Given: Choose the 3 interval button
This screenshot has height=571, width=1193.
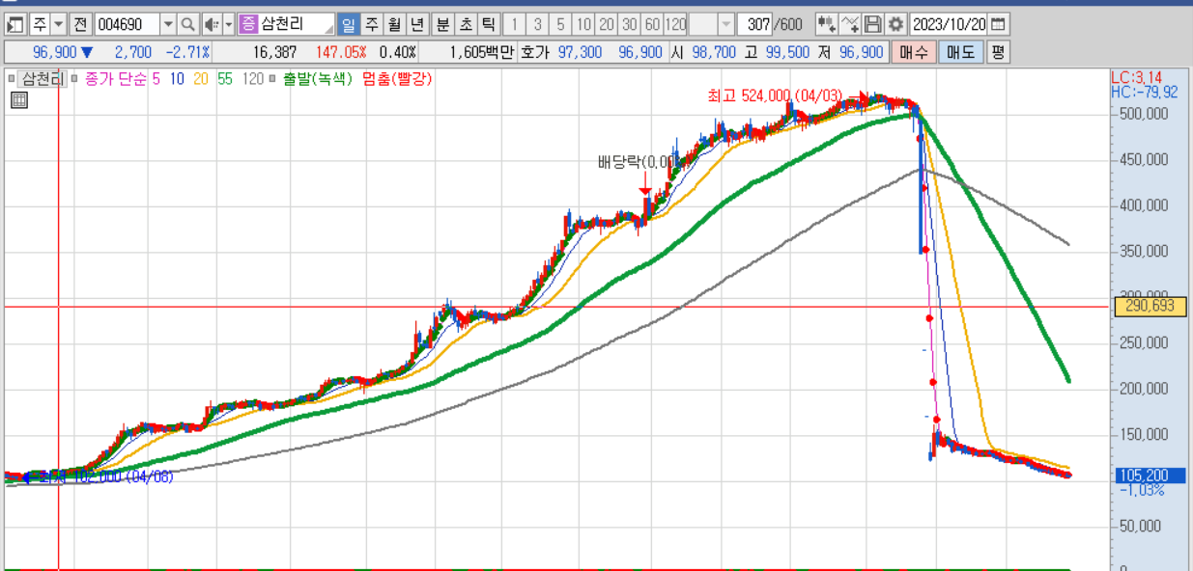Looking at the screenshot, I should (x=537, y=24).
